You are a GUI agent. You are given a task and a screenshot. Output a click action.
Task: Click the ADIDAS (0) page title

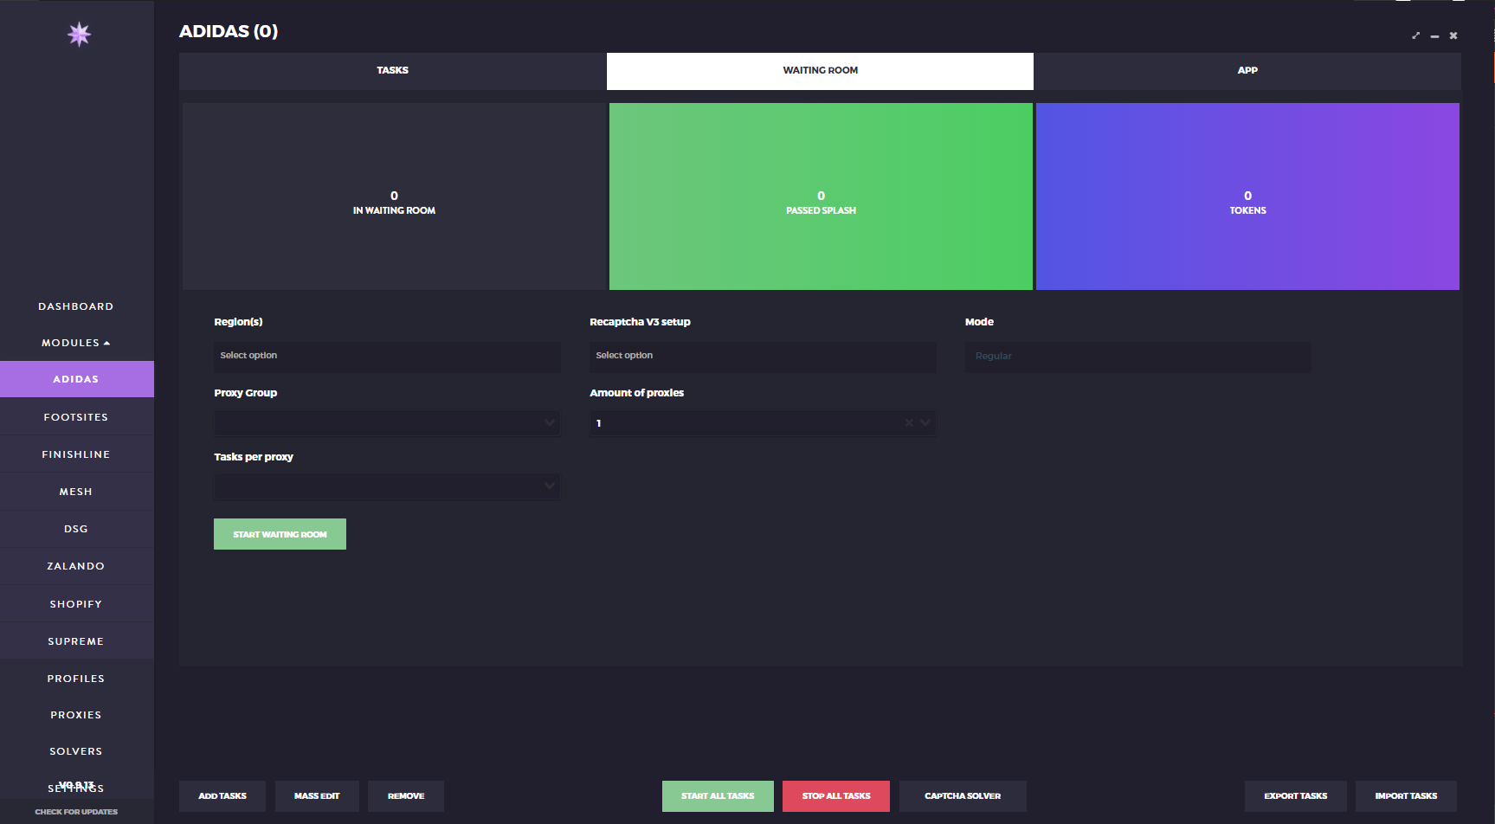(229, 31)
